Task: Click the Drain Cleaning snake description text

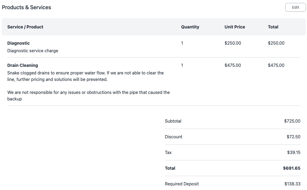Action: (85, 76)
